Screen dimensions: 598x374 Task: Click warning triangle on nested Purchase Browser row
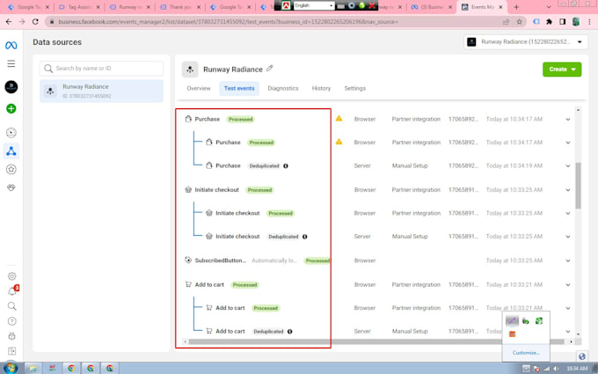click(x=339, y=142)
